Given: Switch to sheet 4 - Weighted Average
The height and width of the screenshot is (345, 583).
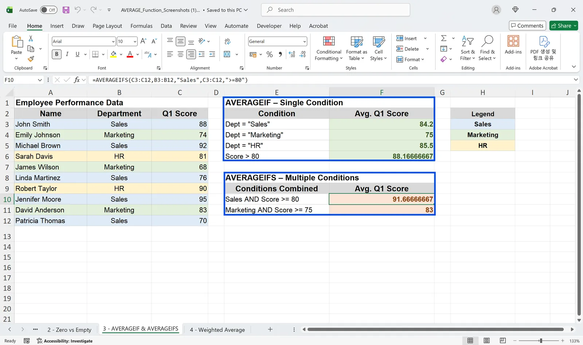Looking at the screenshot, I should click(x=217, y=330).
